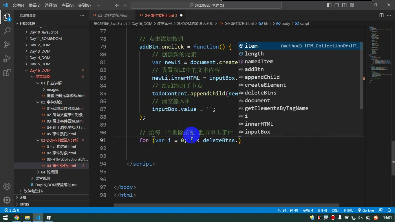Expand the Day10_JavaScript folder

point(44,32)
